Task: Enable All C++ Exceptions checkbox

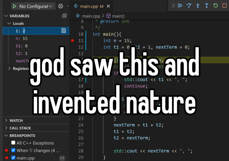Action: click(13, 143)
